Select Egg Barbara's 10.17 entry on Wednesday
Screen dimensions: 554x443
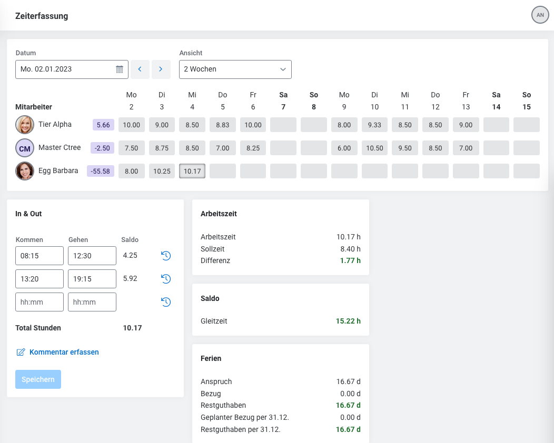click(192, 171)
